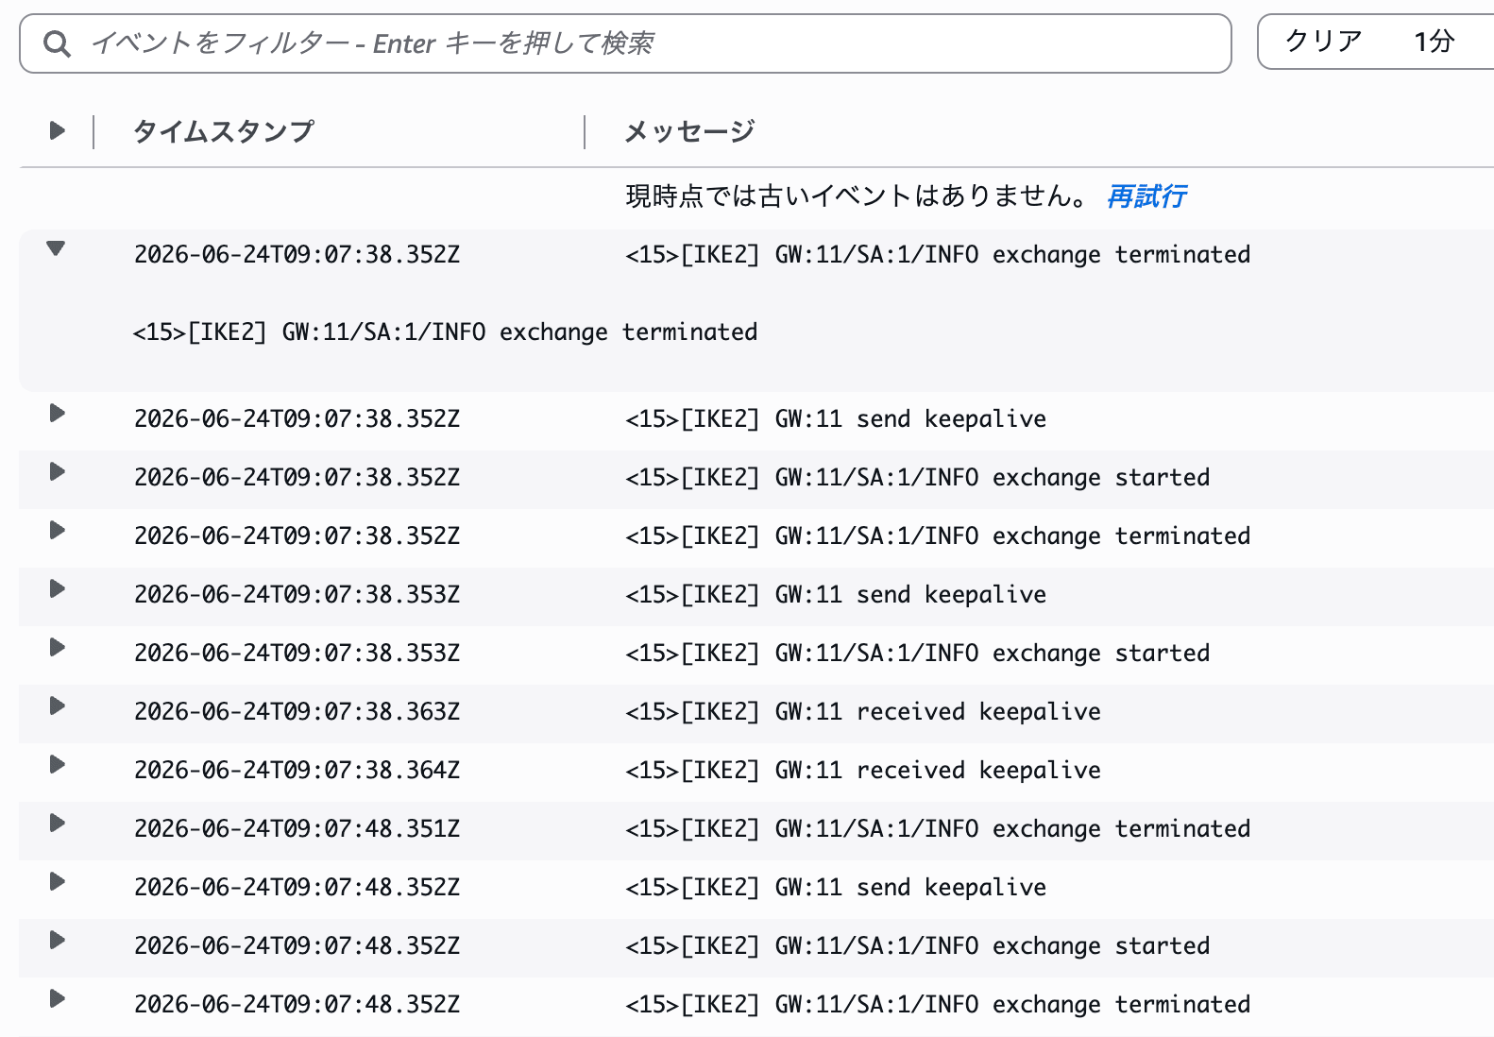Click timestamp 48.352Z of the exchange started row

tap(297, 945)
